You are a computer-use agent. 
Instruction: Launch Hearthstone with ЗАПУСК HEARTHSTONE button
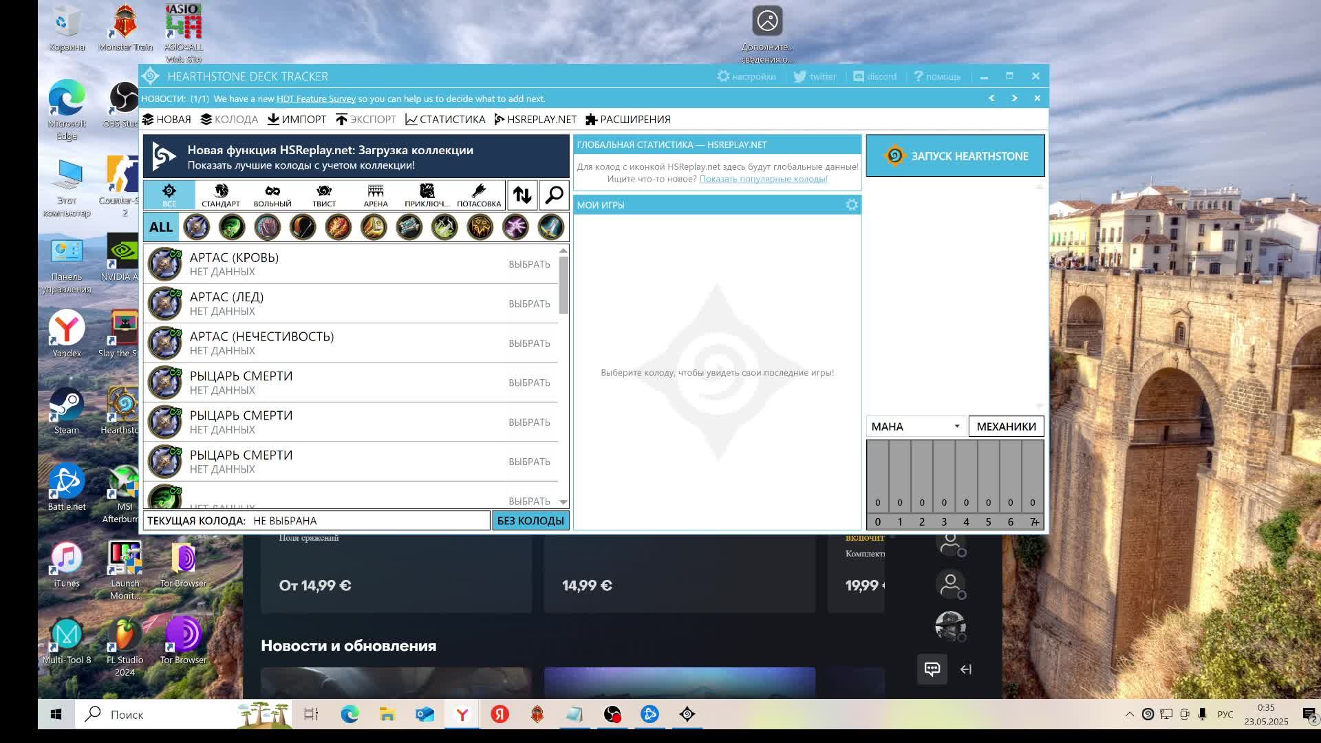(x=955, y=156)
